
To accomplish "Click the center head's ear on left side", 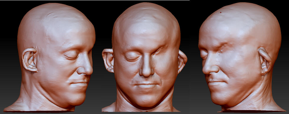I will [108, 61].
